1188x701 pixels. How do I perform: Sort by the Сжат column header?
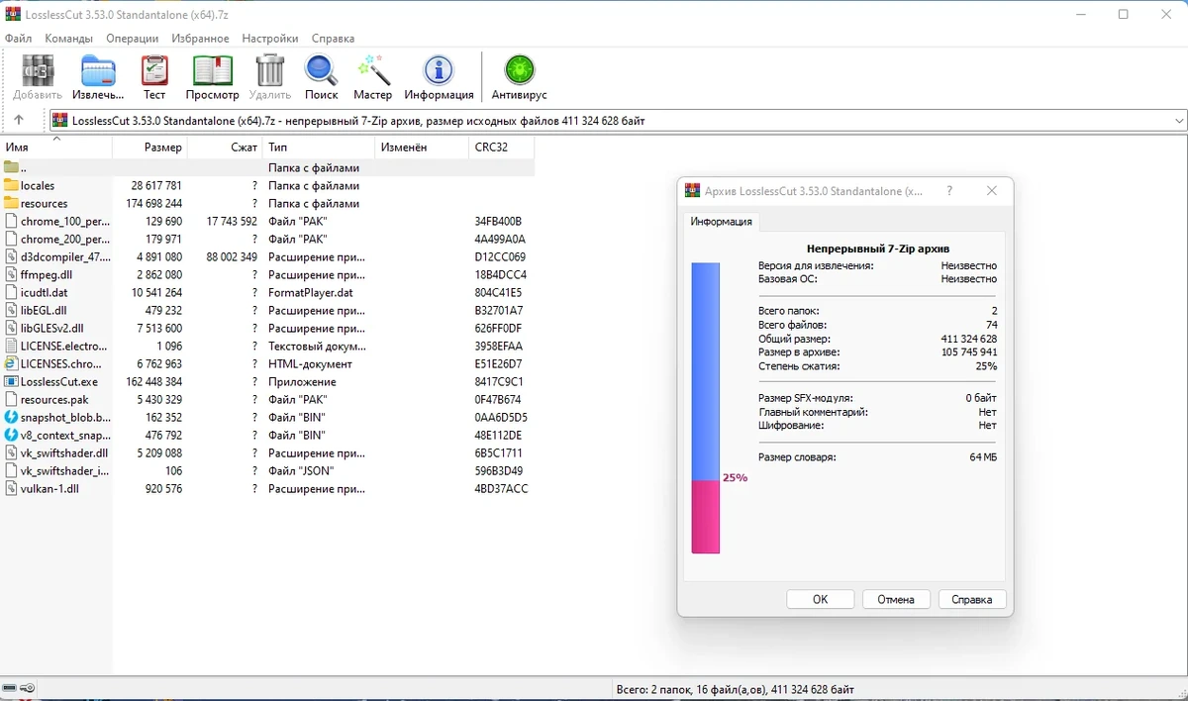click(225, 147)
